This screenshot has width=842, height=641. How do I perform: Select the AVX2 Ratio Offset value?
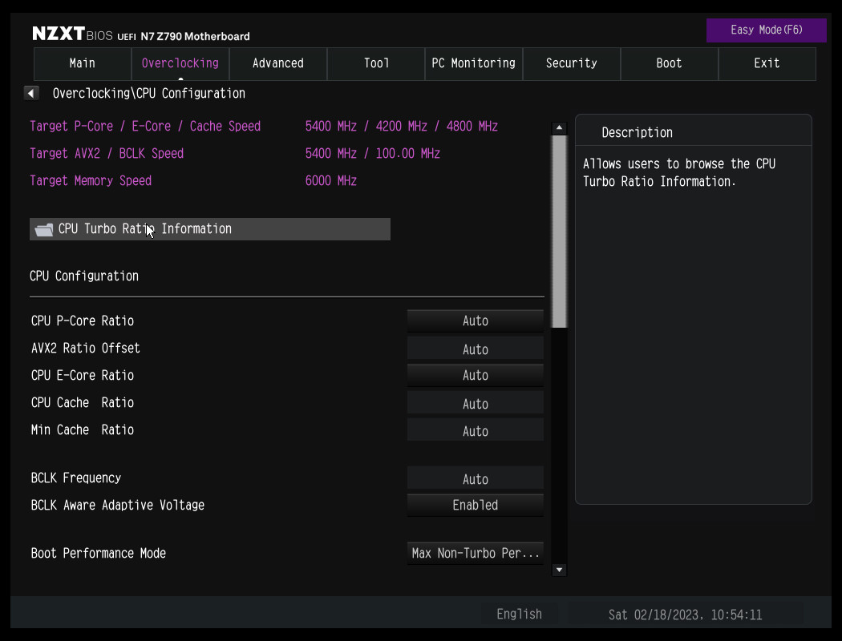[x=475, y=349]
